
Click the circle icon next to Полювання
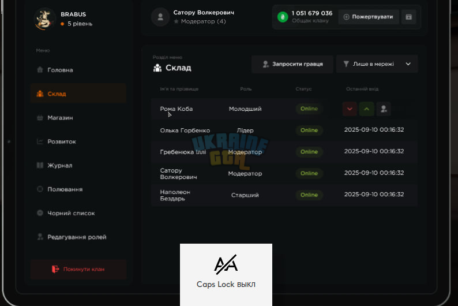pos(40,189)
